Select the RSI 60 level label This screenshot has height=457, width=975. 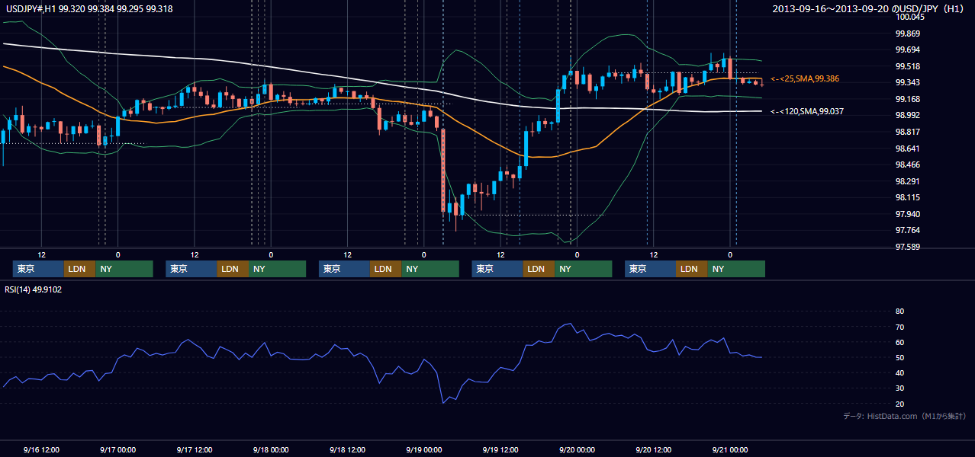click(x=900, y=342)
